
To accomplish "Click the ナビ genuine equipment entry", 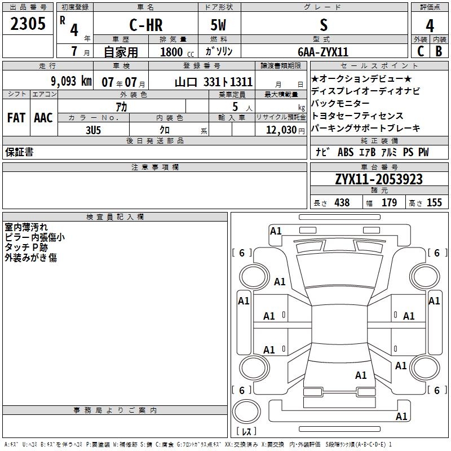I will click(322, 152).
